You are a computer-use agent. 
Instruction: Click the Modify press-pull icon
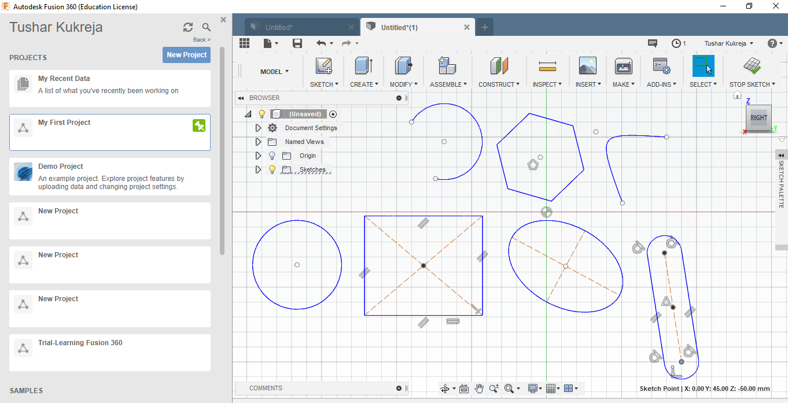click(404, 66)
